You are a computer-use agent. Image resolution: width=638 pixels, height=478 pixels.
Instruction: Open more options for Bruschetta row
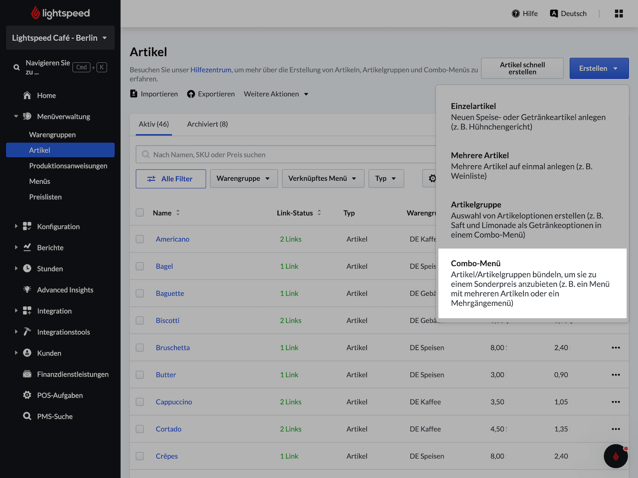[616, 347]
